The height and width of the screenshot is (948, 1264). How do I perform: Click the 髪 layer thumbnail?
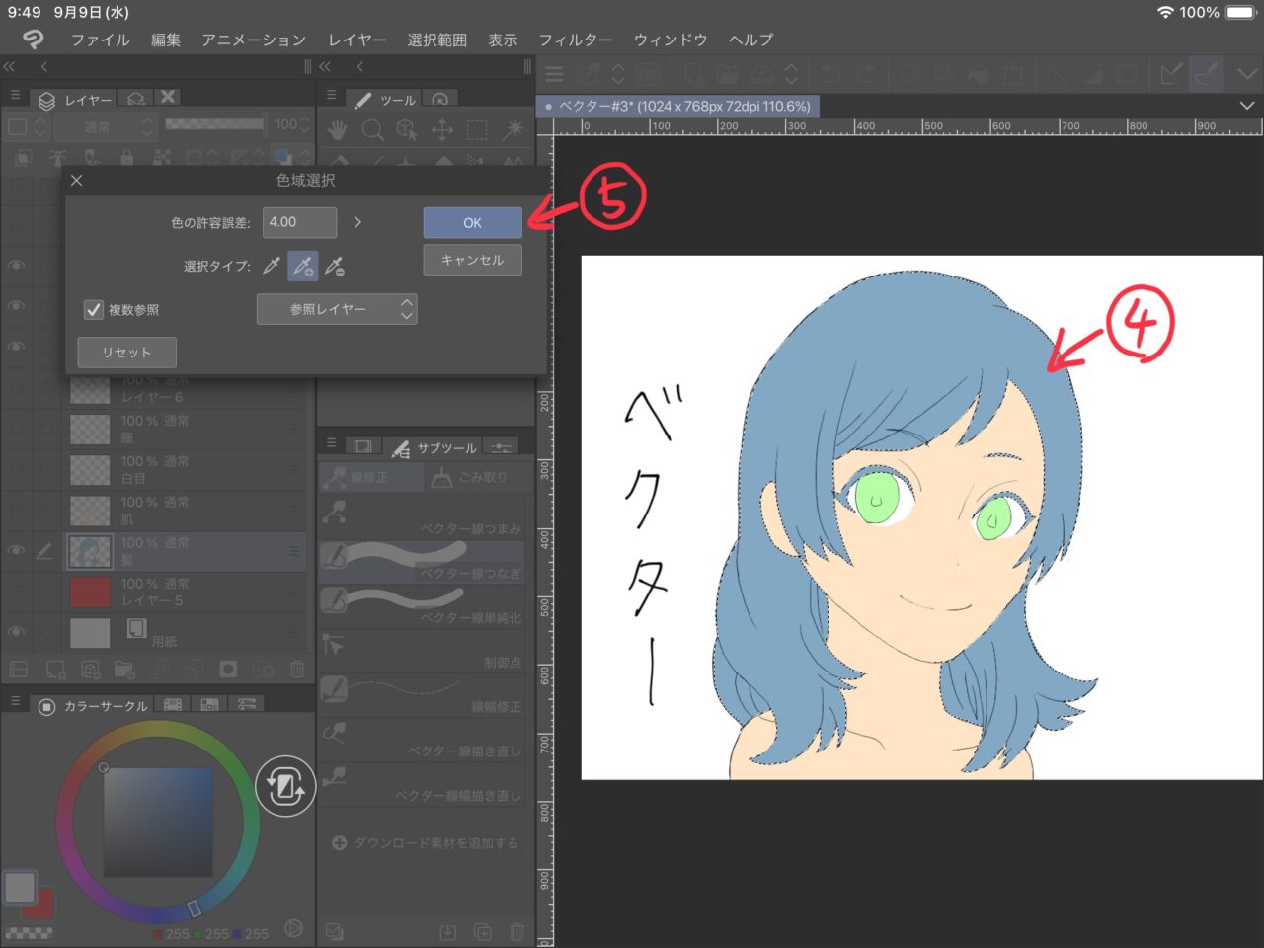tap(90, 551)
